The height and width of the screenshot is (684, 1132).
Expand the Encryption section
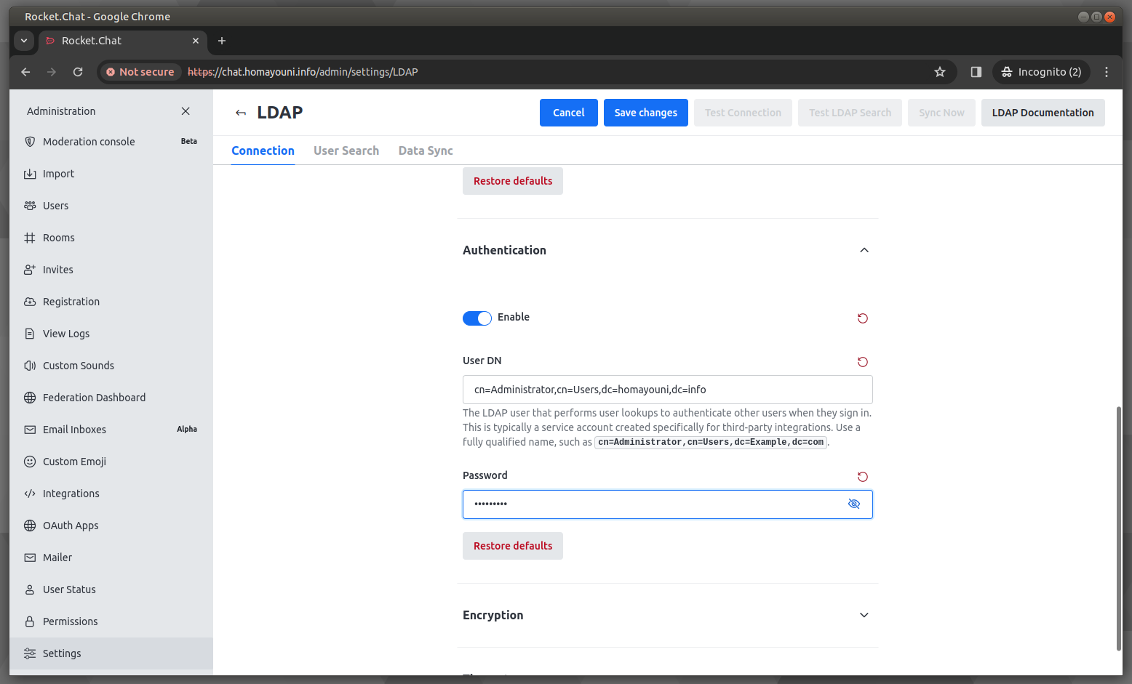pyautogui.click(x=864, y=615)
